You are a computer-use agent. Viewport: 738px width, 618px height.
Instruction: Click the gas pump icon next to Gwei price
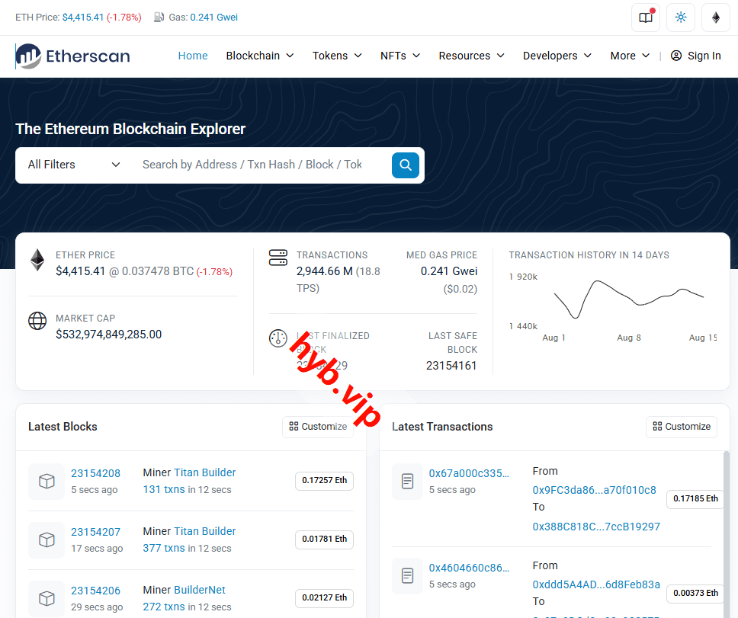click(157, 17)
